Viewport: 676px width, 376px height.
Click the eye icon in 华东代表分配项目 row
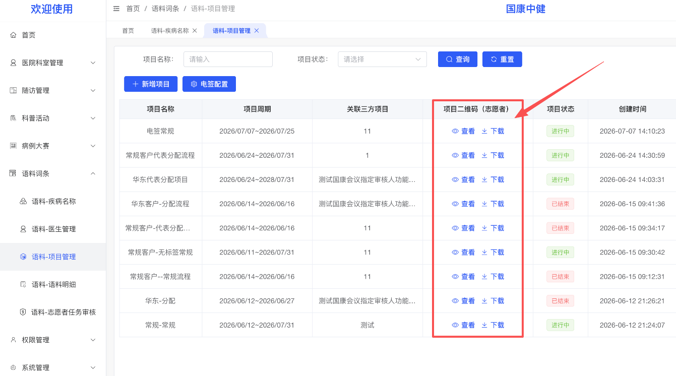pyautogui.click(x=455, y=179)
